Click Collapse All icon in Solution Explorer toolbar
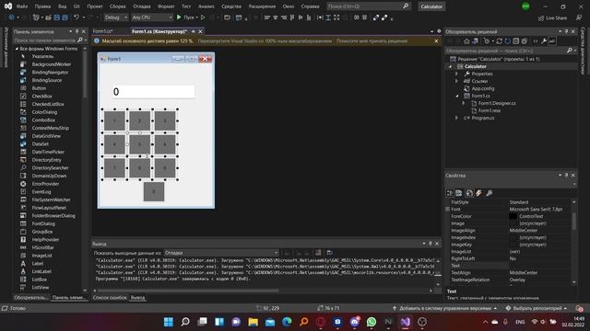 click(516, 41)
